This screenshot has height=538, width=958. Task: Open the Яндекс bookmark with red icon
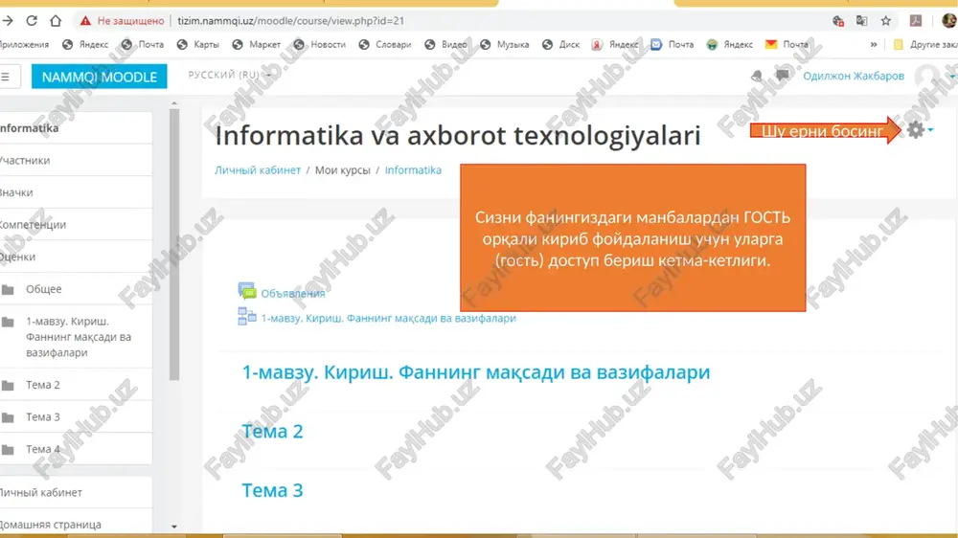[x=615, y=45]
